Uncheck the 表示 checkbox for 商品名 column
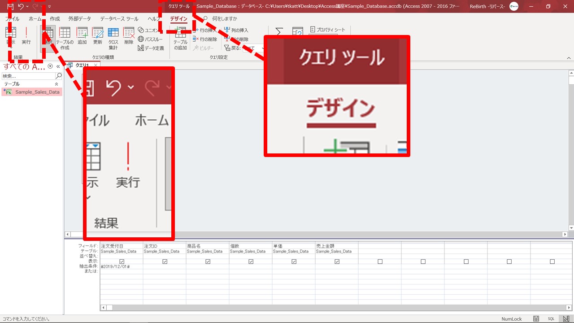The image size is (574, 323). [x=208, y=262]
